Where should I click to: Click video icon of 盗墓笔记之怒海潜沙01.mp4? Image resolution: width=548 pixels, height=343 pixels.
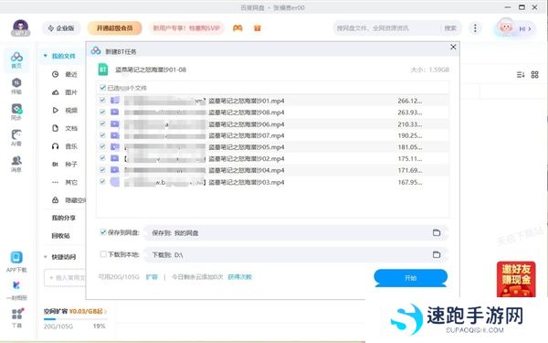tap(115, 101)
